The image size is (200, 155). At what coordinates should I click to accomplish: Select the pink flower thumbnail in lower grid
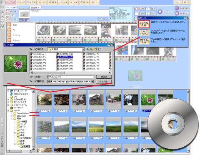(148, 100)
